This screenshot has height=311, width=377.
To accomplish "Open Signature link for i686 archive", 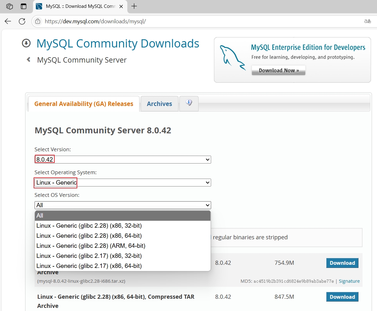I will (349, 281).
